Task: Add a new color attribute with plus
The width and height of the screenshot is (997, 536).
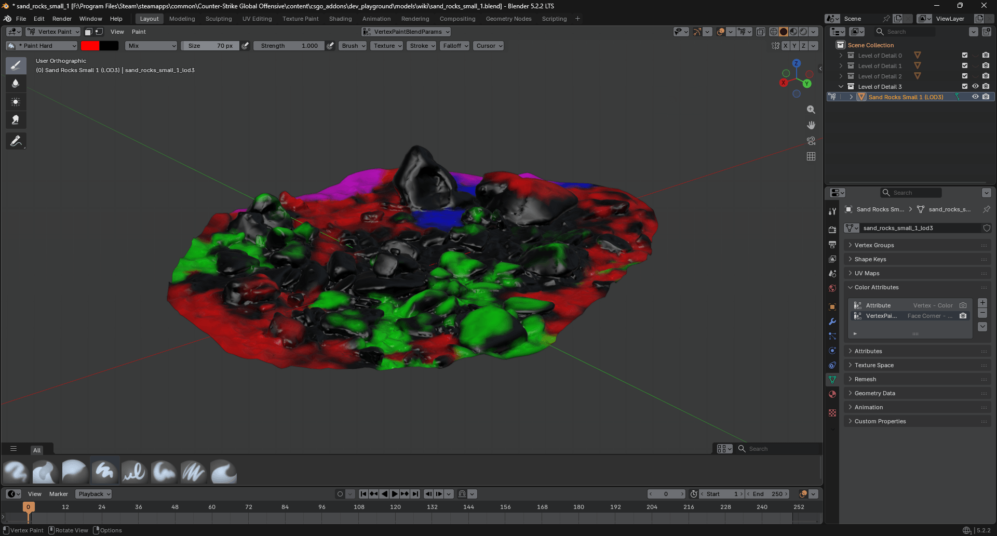Action: 982,303
